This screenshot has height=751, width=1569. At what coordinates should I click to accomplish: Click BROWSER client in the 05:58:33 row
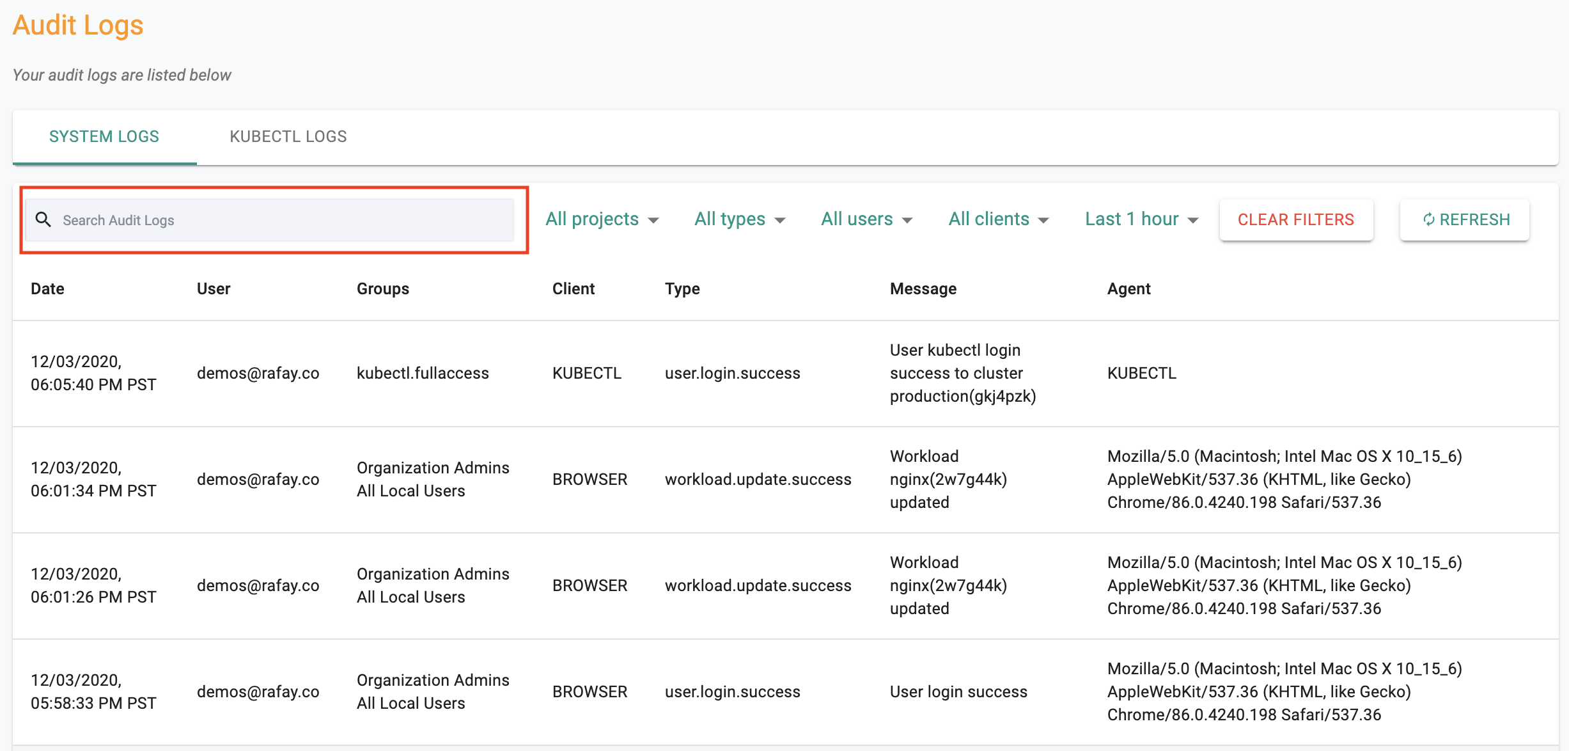(x=589, y=692)
